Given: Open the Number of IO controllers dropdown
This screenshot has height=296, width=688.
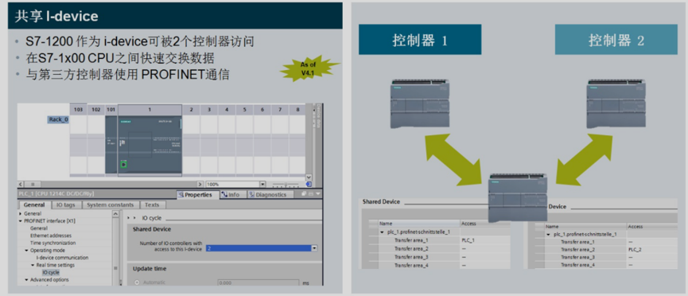Looking at the screenshot, I should [314, 248].
